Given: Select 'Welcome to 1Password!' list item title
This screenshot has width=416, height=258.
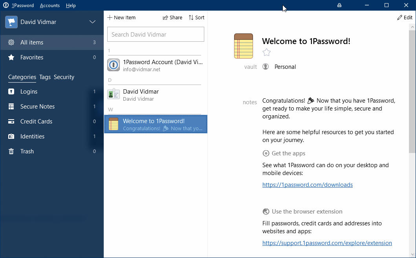Looking at the screenshot, I should pos(154,121).
